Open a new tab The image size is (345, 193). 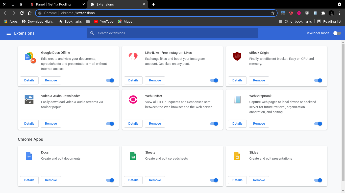[154, 4]
